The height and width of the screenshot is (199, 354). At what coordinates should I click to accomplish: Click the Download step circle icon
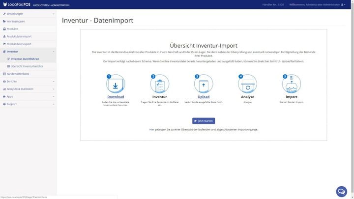click(116, 84)
